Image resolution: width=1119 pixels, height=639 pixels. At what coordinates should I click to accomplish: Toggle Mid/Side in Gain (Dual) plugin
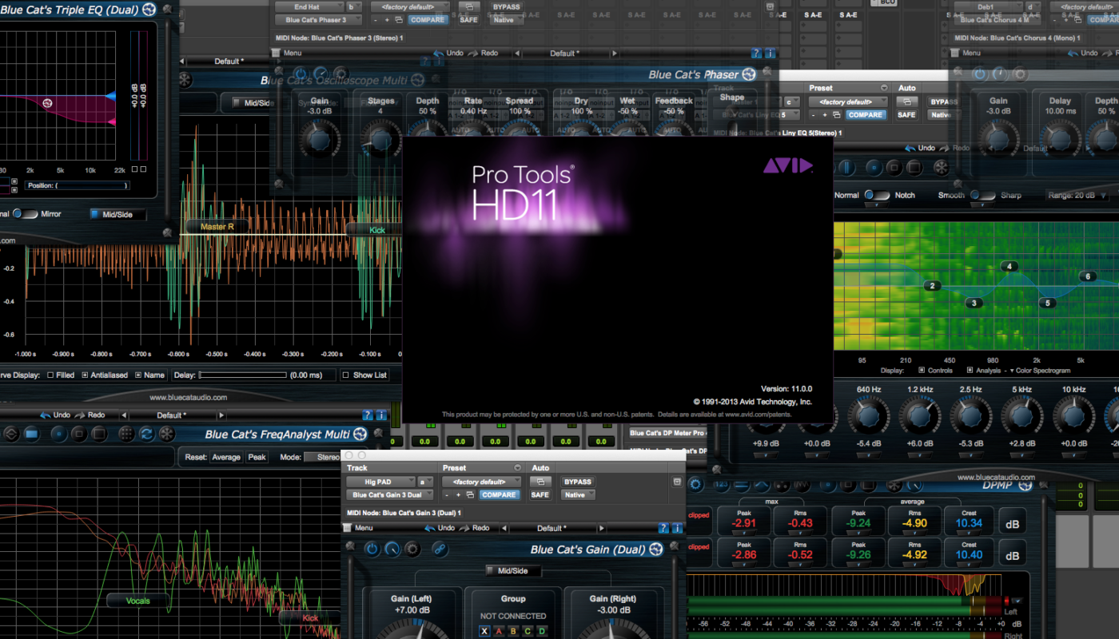(x=514, y=571)
